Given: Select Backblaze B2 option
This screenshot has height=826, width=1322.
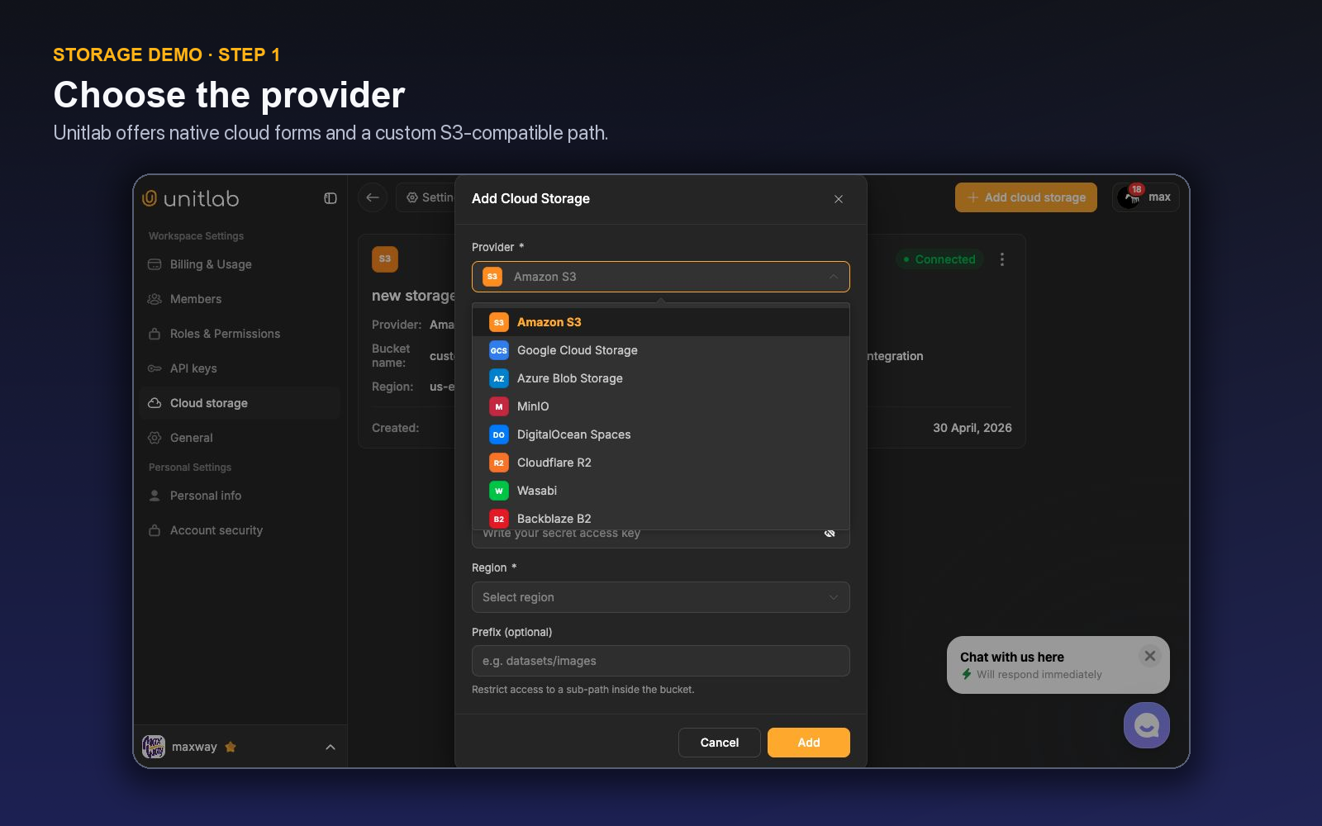Looking at the screenshot, I should point(661,518).
